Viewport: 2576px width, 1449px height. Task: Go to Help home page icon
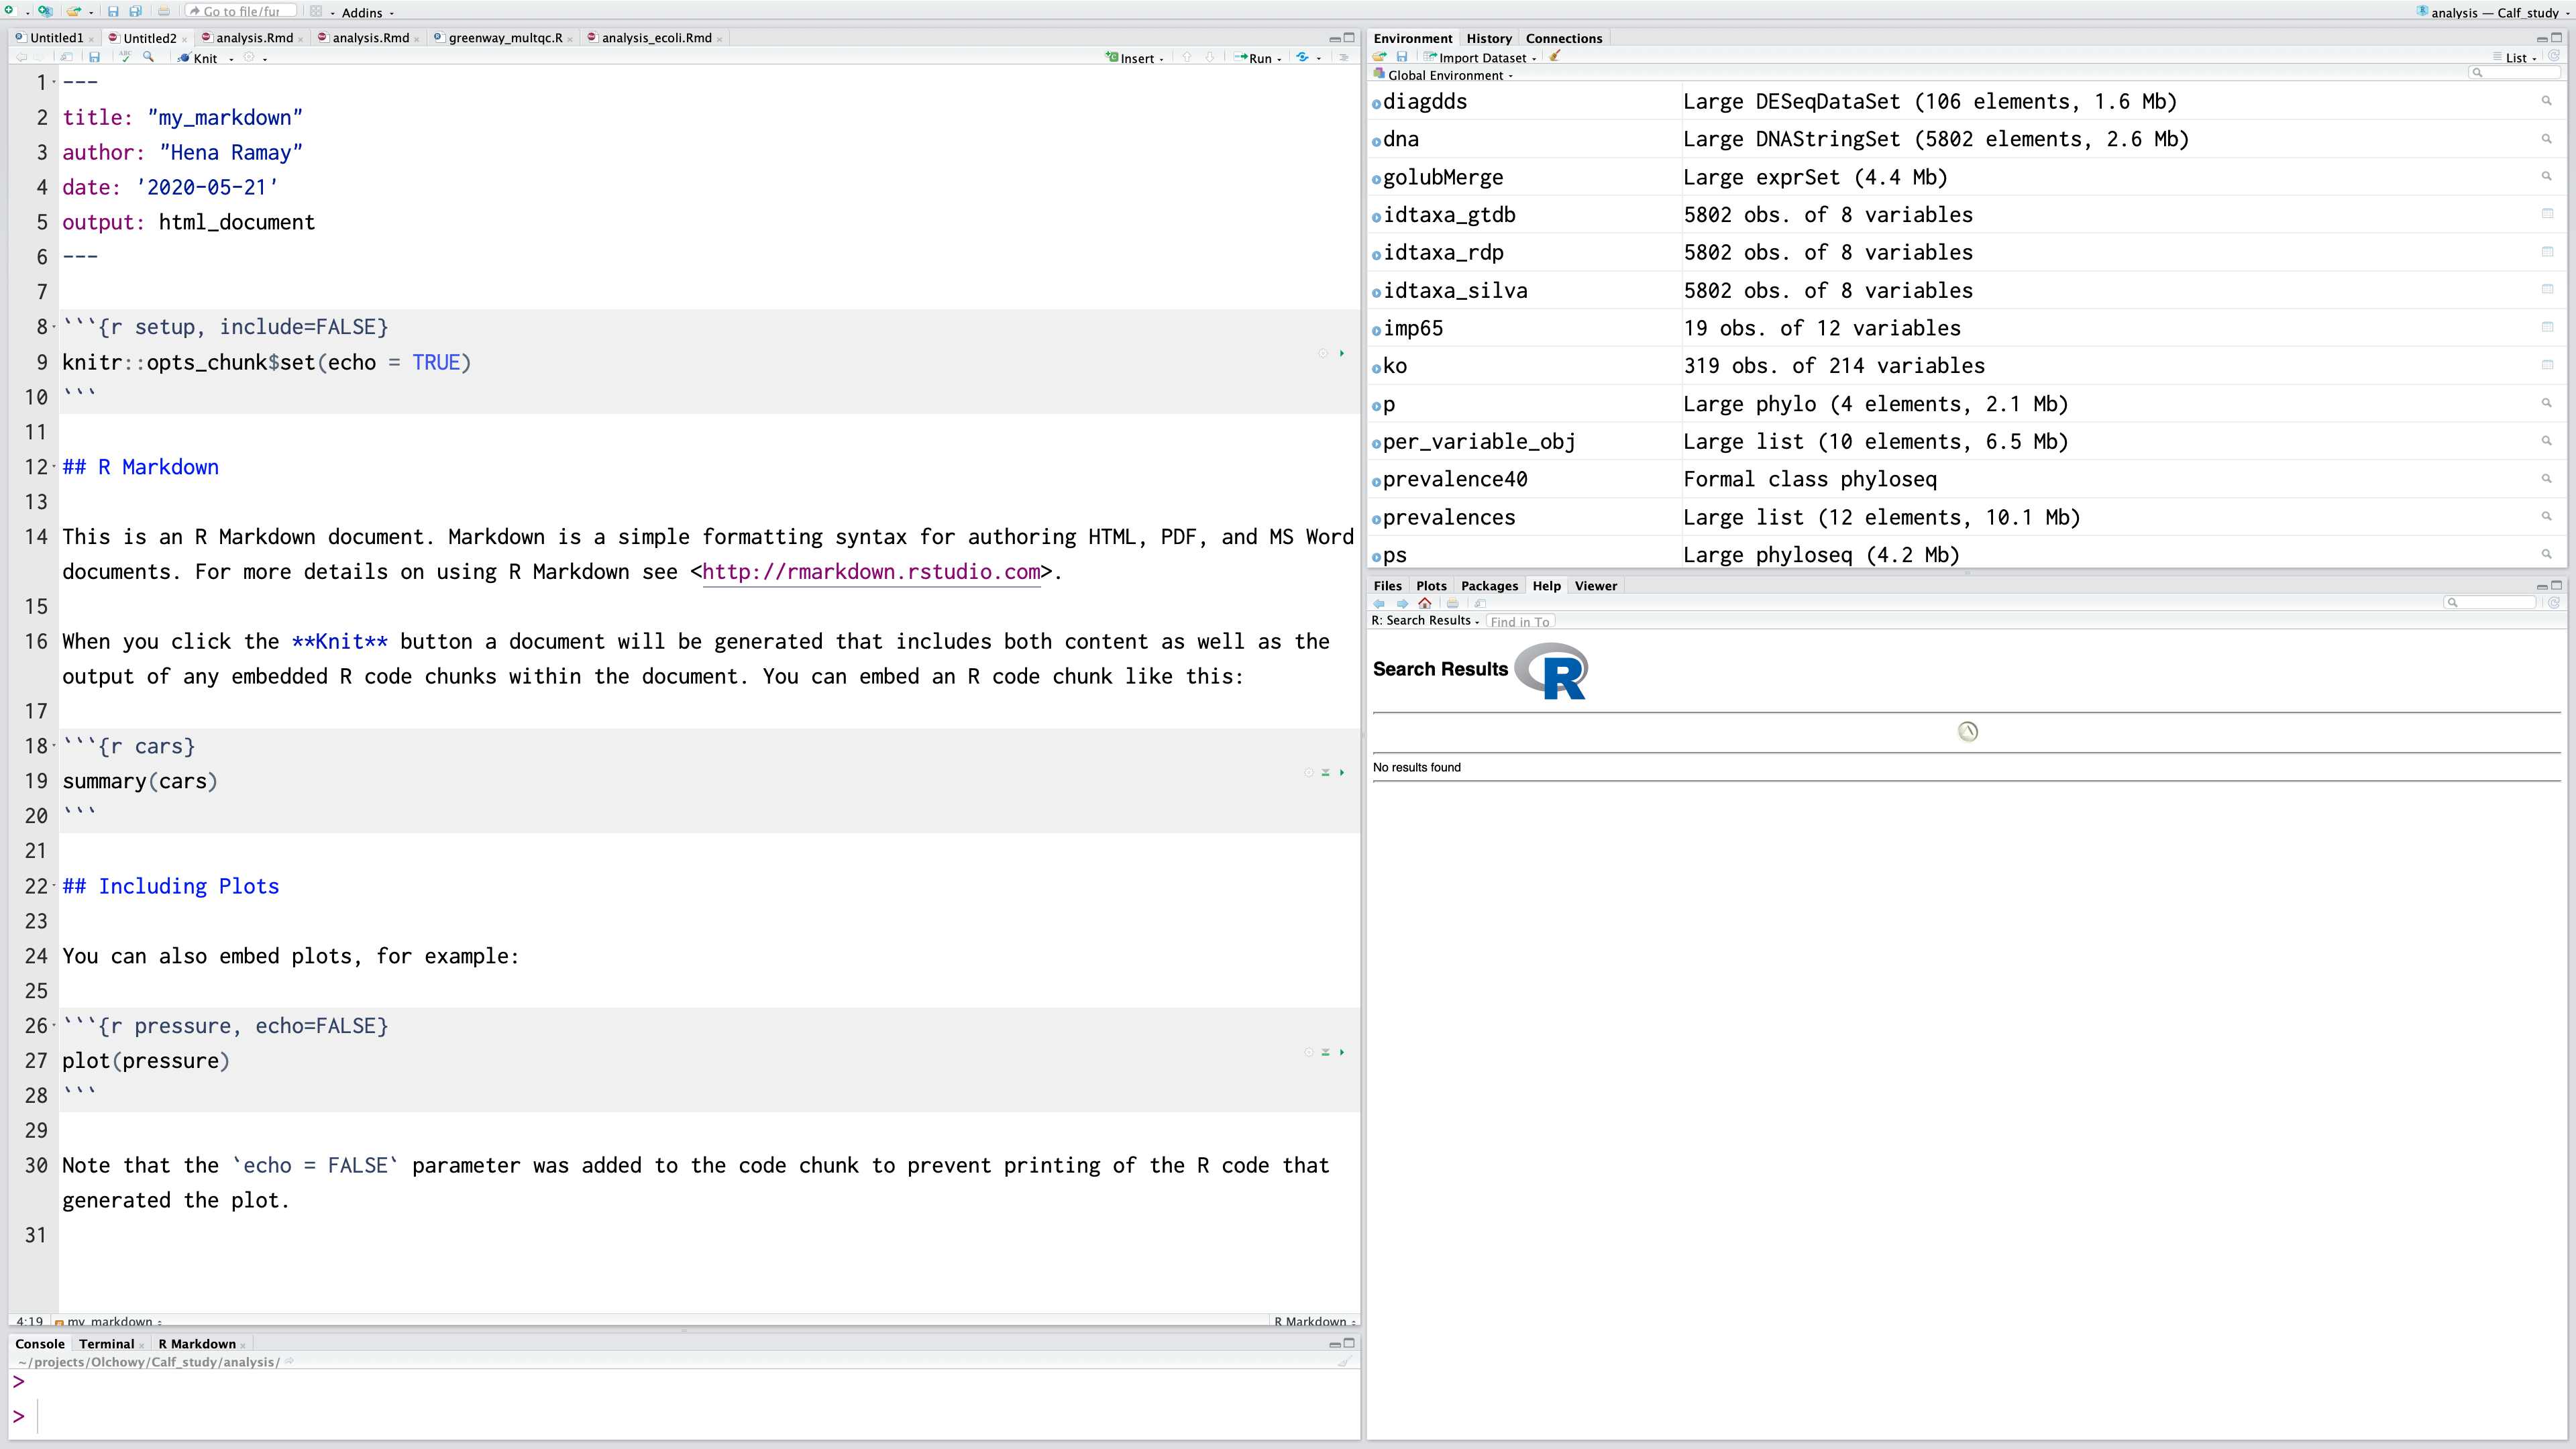(x=1425, y=603)
